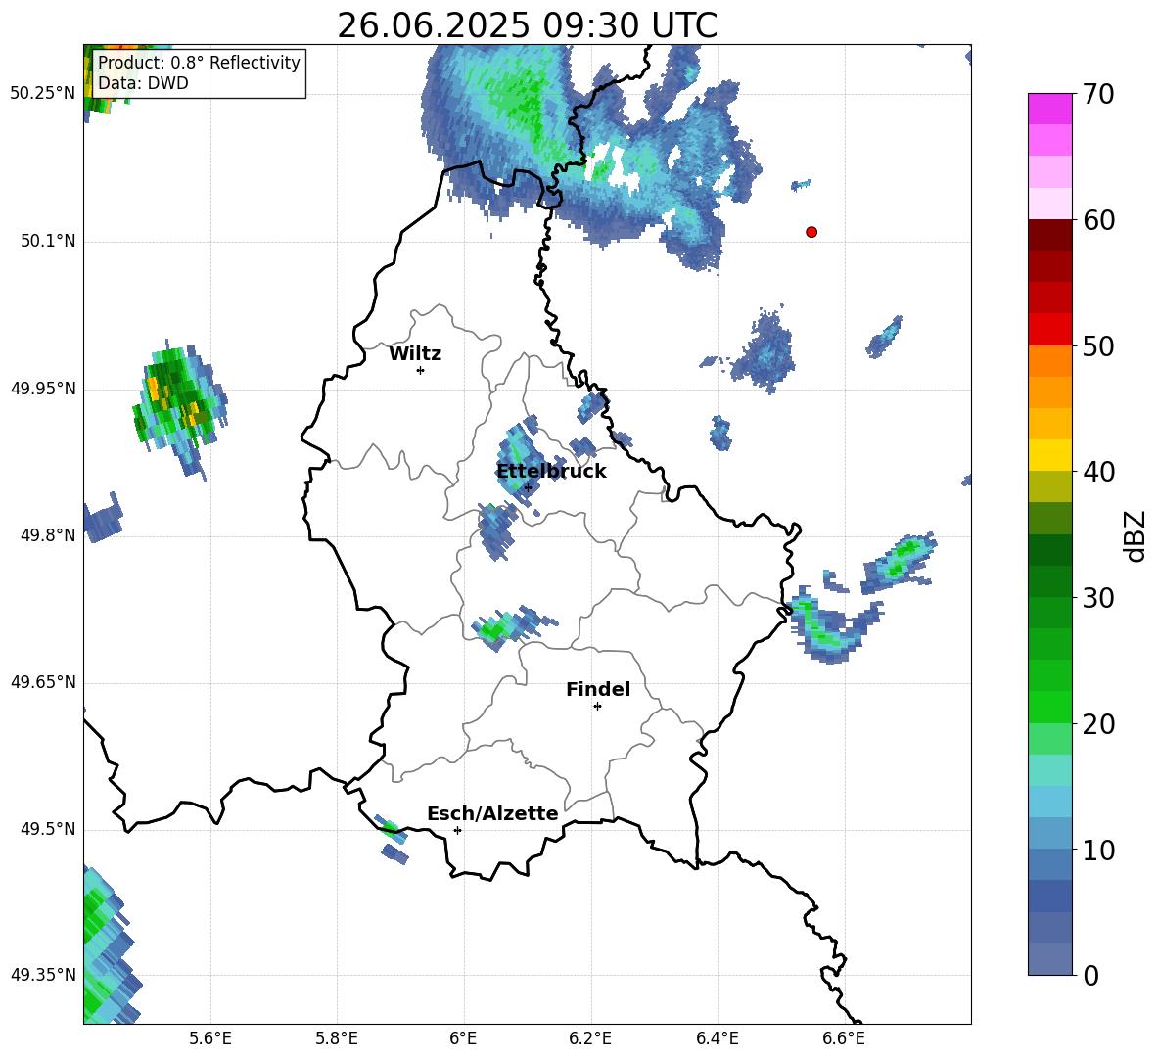Click the Ettelbruck city label

click(551, 472)
